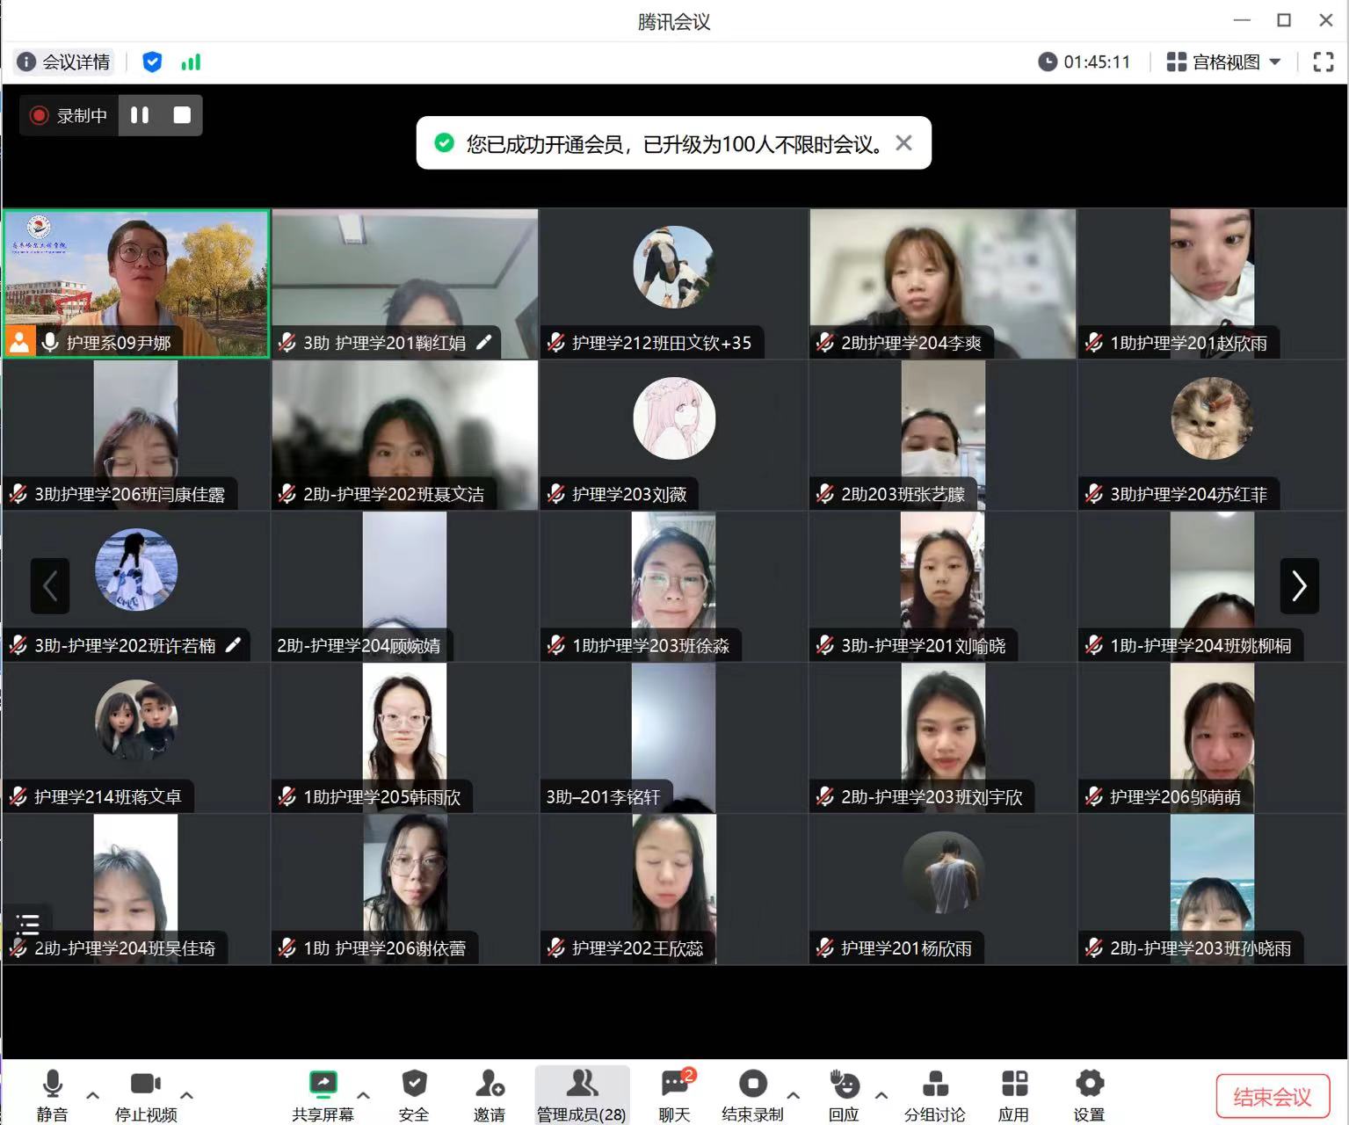Viewport: 1349px width, 1125px height.
Task: Open the Grid View (宫格视图) dropdown
Action: click(x=1223, y=62)
